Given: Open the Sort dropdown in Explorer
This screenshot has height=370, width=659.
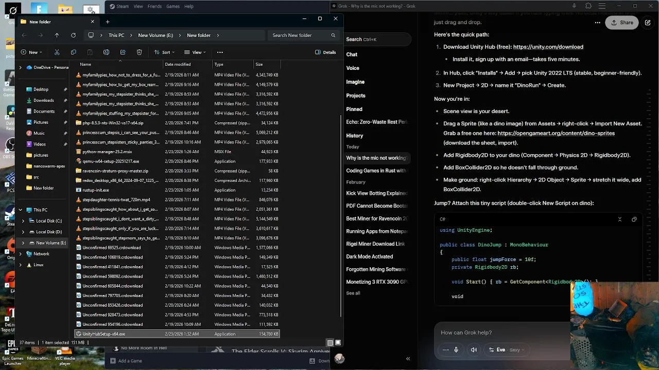Looking at the screenshot, I should [x=164, y=52].
